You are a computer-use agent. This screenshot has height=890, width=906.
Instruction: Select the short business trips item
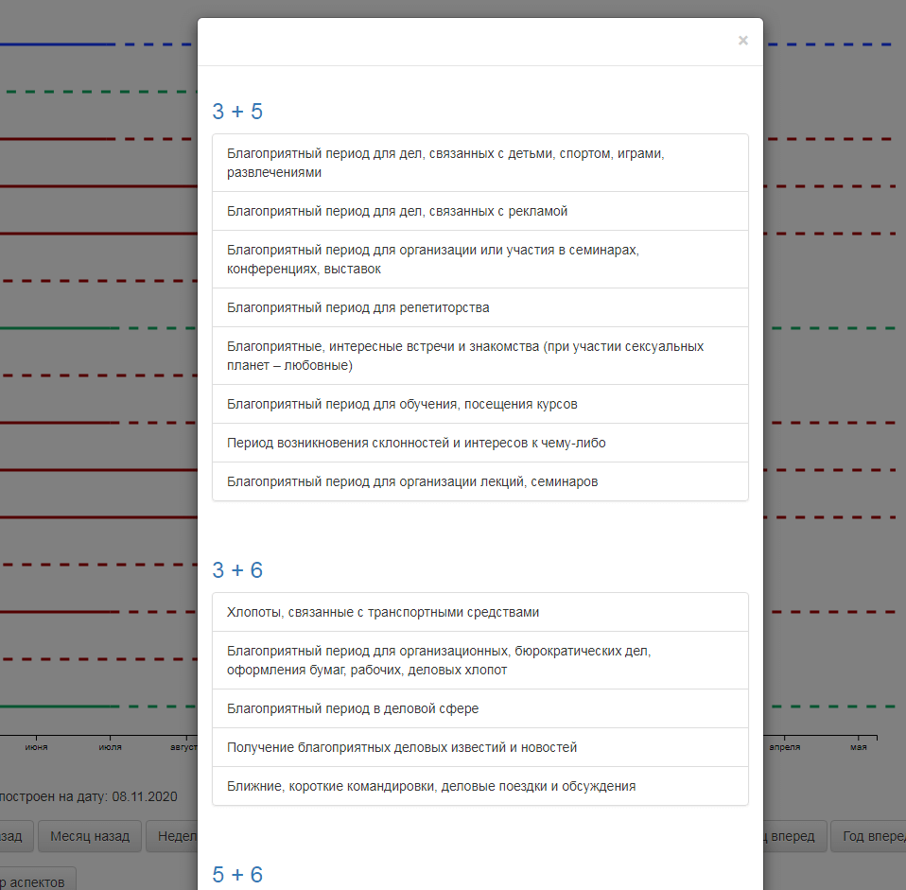click(x=479, y=786)
